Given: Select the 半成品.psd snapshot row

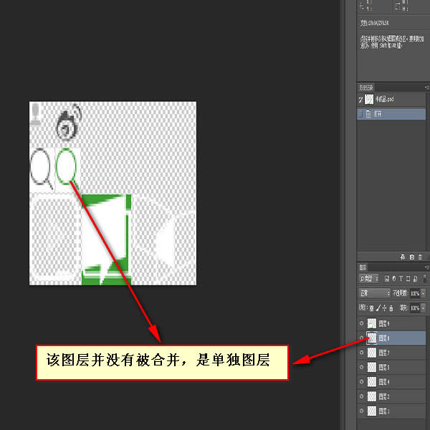Looking at the screenshot, I should point(391,100).
